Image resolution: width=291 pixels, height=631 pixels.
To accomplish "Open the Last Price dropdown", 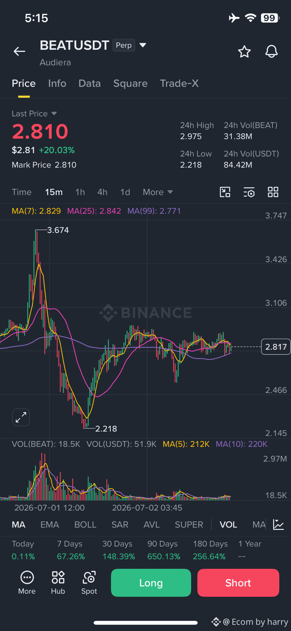I will (x=34, y=114).
